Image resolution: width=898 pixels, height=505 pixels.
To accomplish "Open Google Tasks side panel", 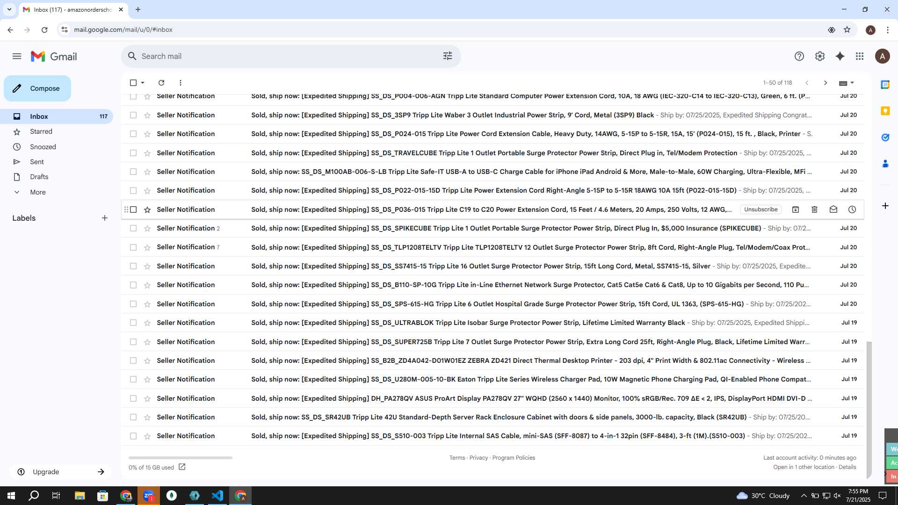I will pyautogui.click(x=885, y=137).
